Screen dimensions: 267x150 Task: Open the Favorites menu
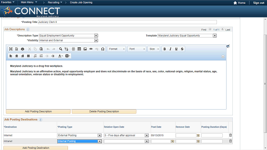8,2
